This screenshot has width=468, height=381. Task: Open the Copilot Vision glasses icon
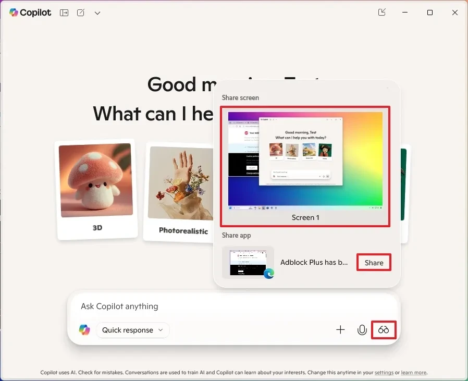[384, 329]
